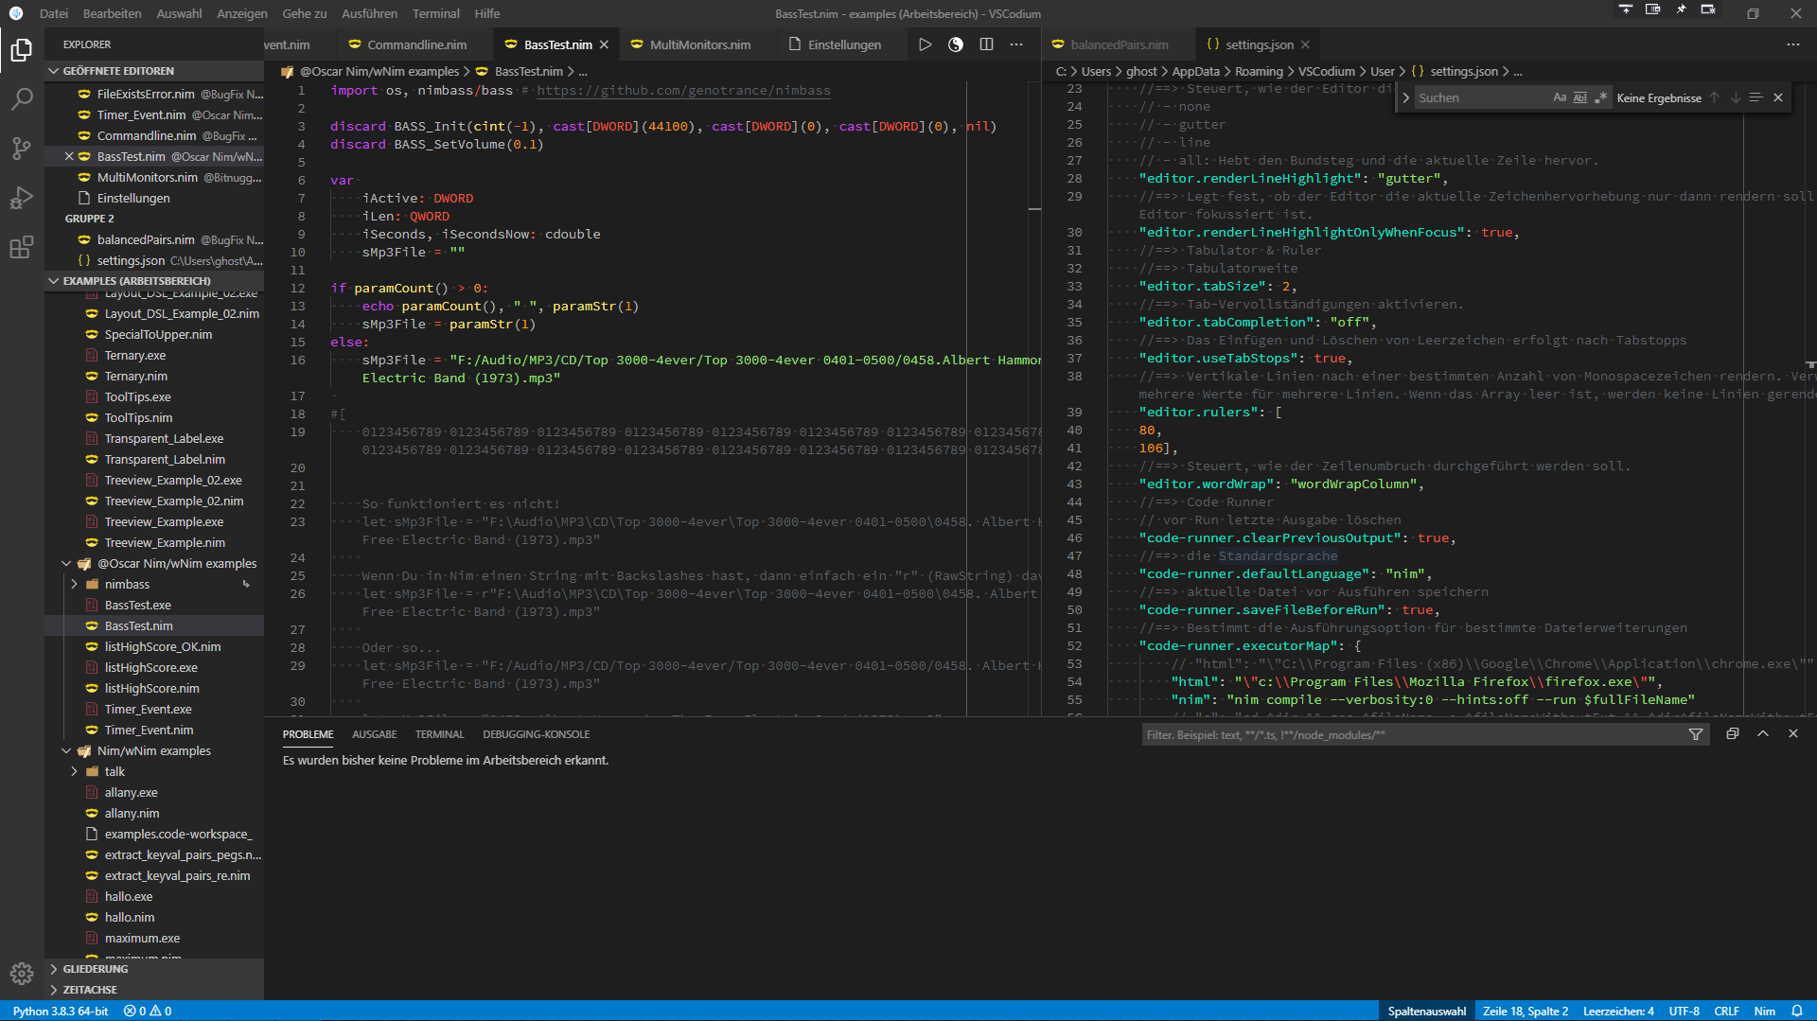Open the Run and Debug view
Image resolution: width=1817 pixels, height=1021 pixels.
21,199
